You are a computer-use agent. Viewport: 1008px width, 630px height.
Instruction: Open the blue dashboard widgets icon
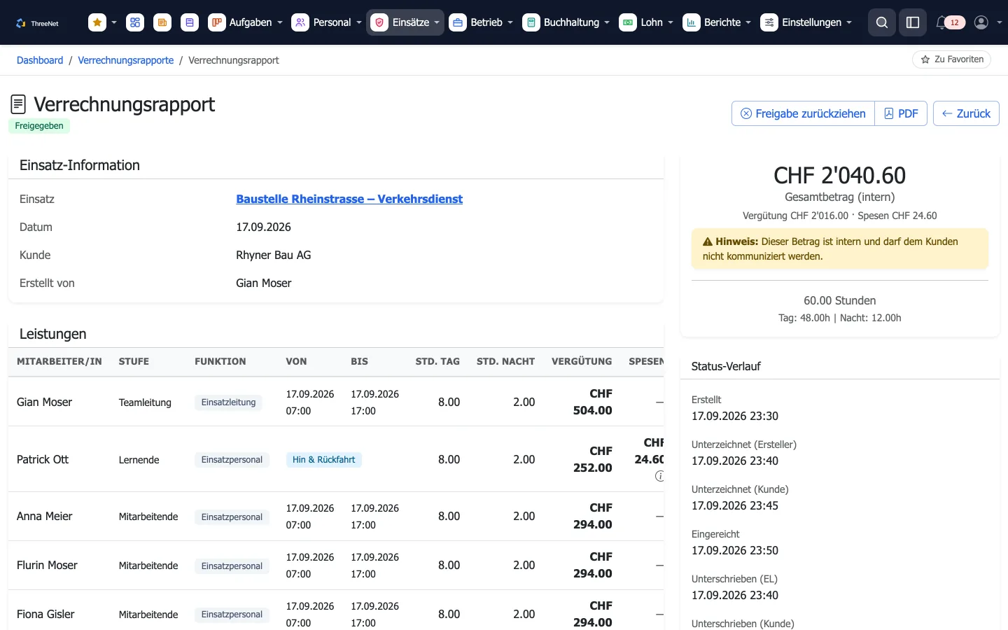click(135, 22)
